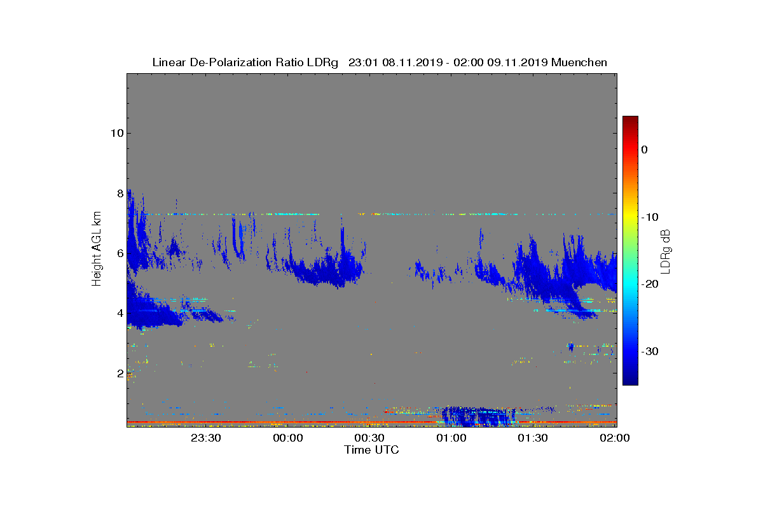Click the height tick label 2

(x=119, y=373)
